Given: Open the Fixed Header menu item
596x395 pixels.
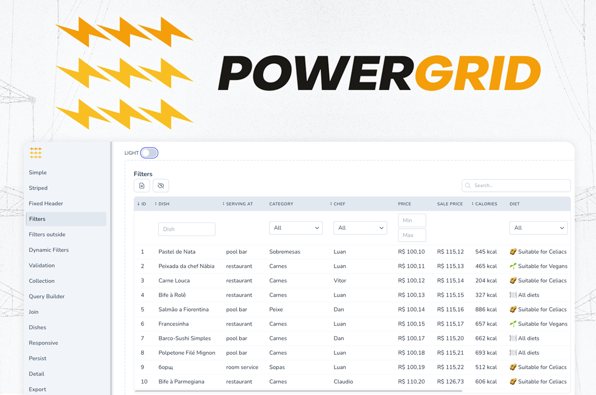Looking at the screenshot, I should click(46, 203).
